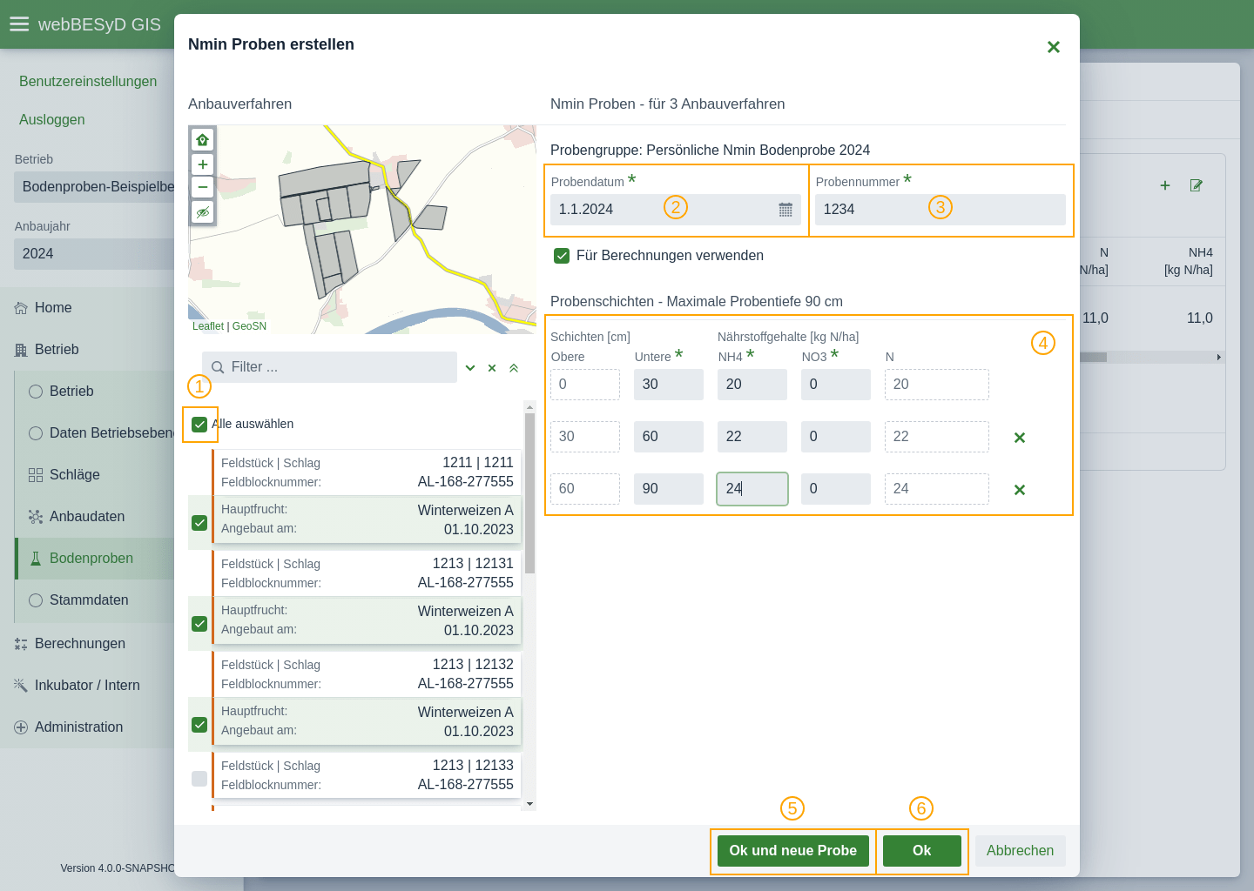Zoom out on the map
Screen dimensions: 1254x891
[202, 186]
